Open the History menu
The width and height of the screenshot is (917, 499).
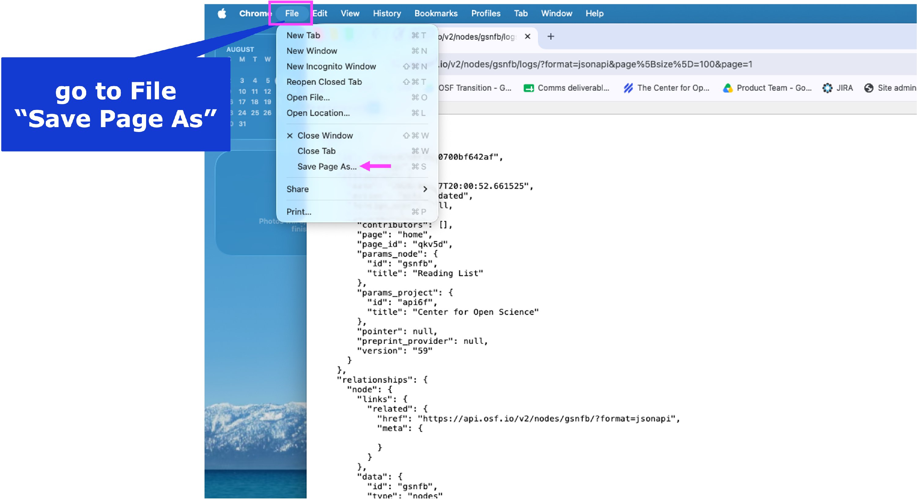(x=387, y=13)
